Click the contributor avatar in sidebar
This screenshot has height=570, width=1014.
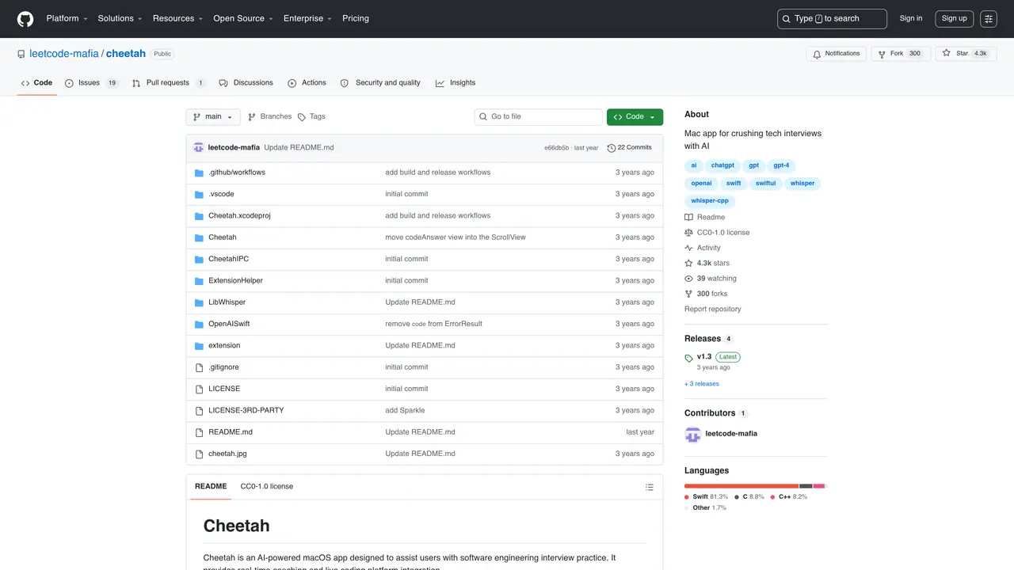692,434
